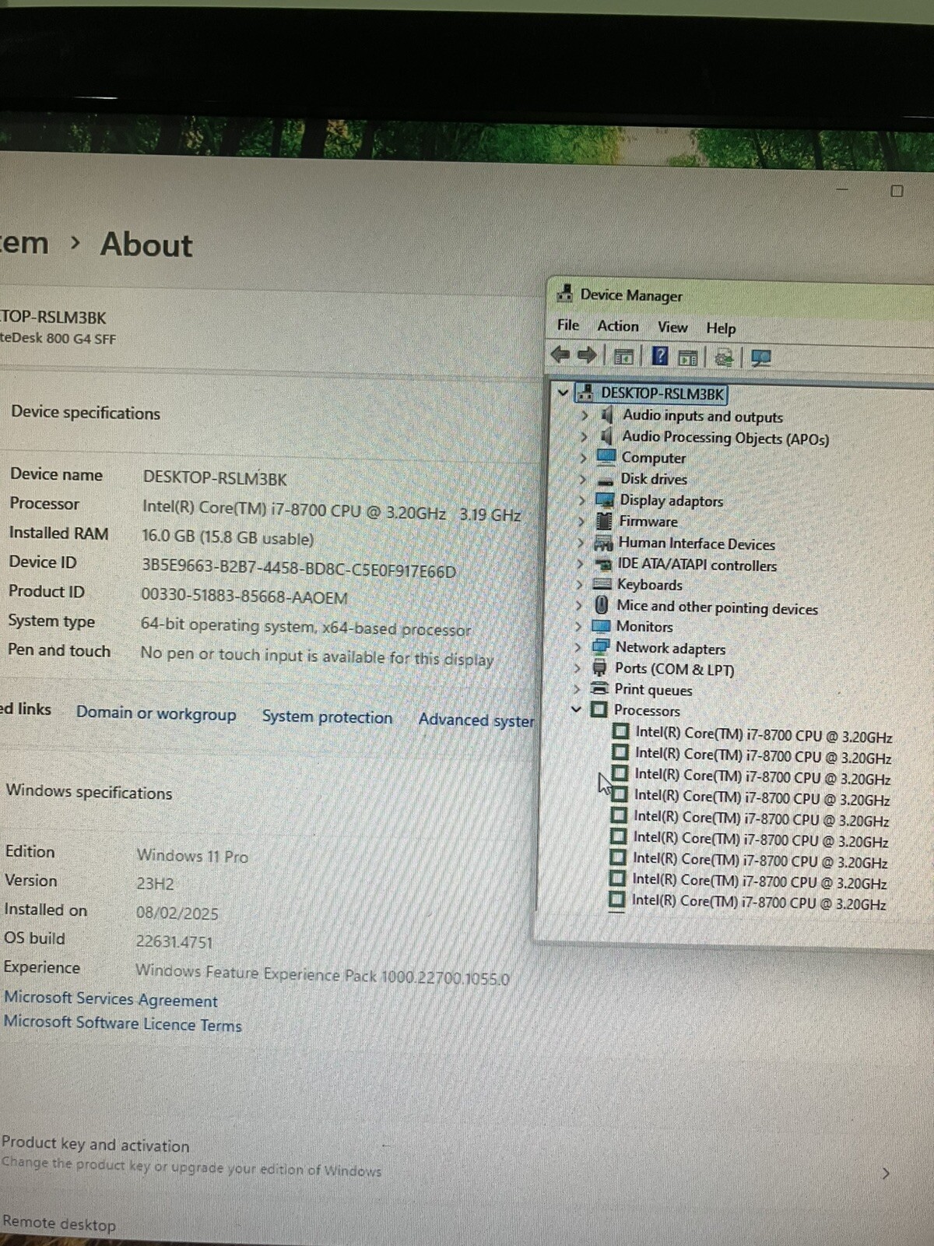Click the Edition value Windows 11 Pro
The width and height of the screenshot is (934, 1246).
click(x=192, y=855)
